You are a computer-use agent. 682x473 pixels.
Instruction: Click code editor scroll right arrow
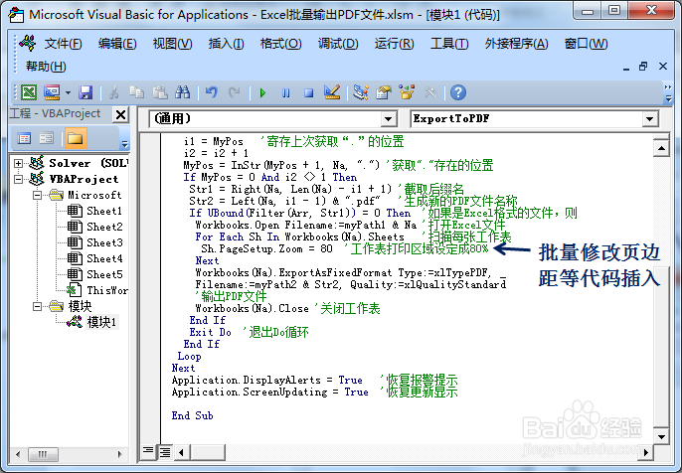pyautogui.click(x=646, y=452)
